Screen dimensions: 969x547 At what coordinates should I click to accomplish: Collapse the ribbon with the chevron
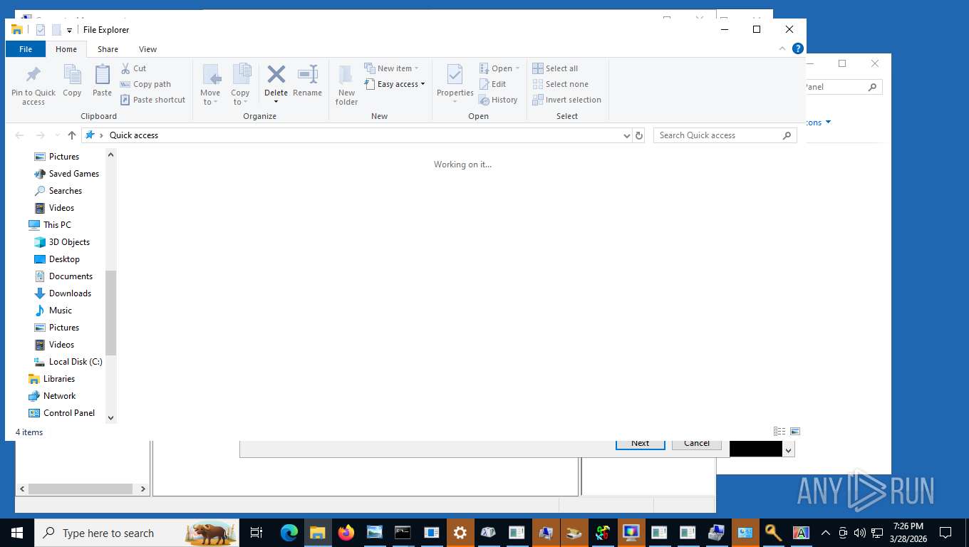pos(782,49)
